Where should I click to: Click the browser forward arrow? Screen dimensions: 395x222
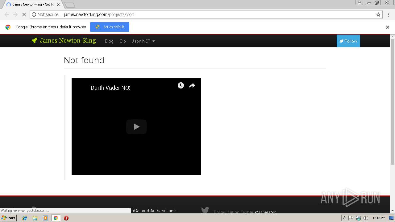tap(15, 14)
